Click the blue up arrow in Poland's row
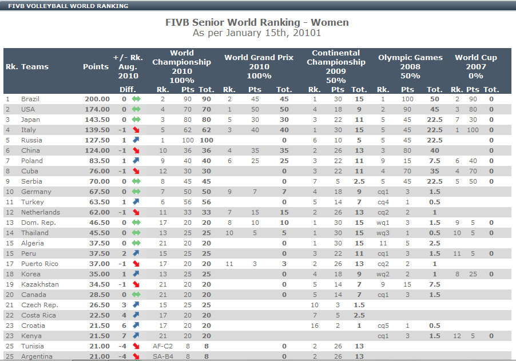 point(136,161)
